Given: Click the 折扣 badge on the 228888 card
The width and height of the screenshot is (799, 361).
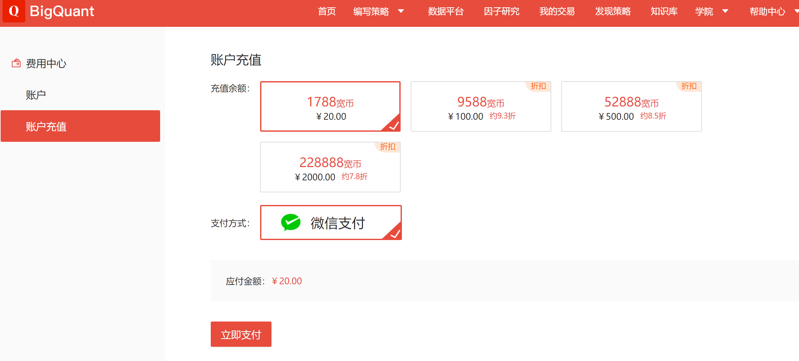Looking at the screenshot, I should point(387,147).
